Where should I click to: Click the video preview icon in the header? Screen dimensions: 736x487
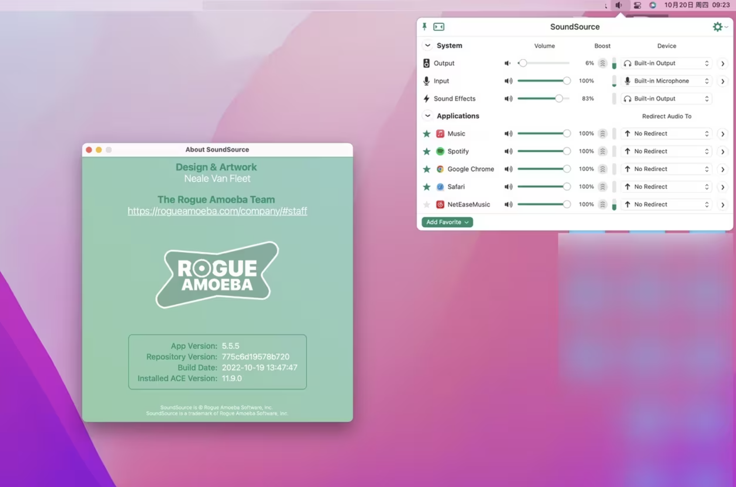439,27
